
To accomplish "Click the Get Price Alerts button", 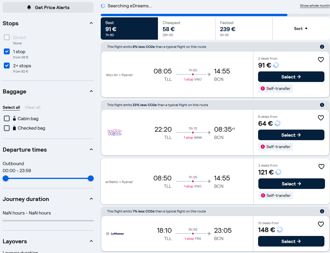I will [x=48, y=7].
